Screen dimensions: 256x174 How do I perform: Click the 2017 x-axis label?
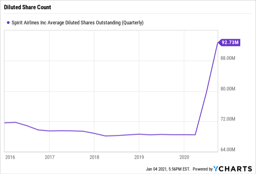point(49,157)
